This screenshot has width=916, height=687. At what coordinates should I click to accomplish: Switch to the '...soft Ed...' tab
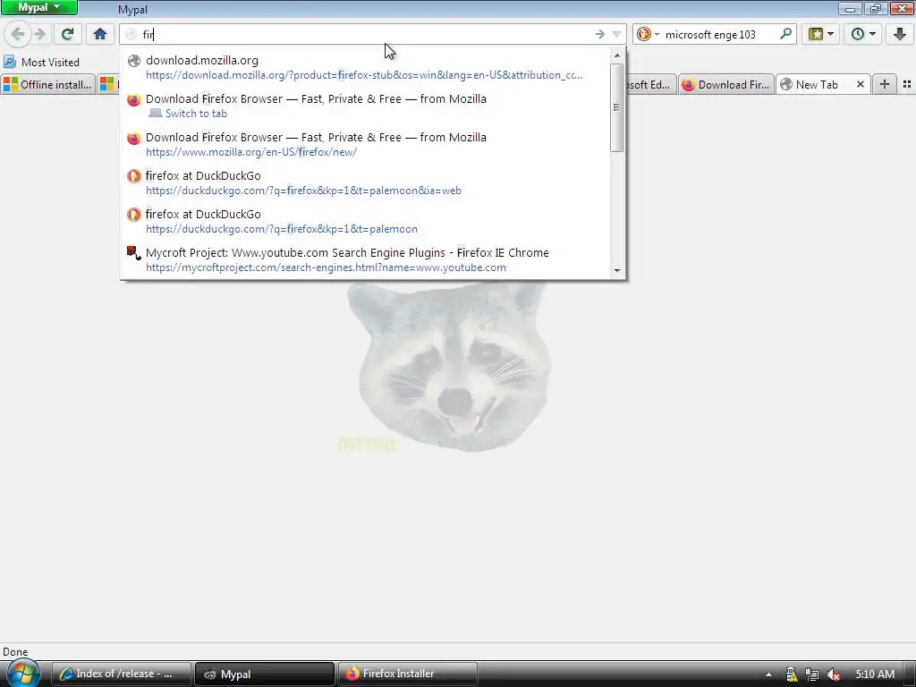(x=649, y=85)
